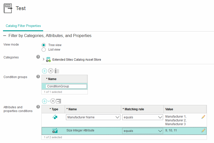Add a new attribute condition

click(44, 101)
